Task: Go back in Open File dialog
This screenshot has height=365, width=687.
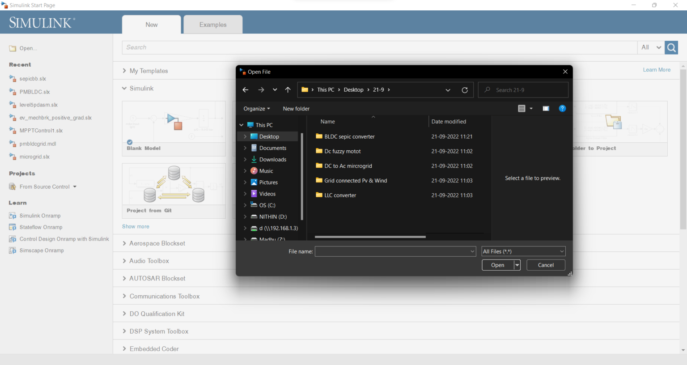Action: [246, 90]
